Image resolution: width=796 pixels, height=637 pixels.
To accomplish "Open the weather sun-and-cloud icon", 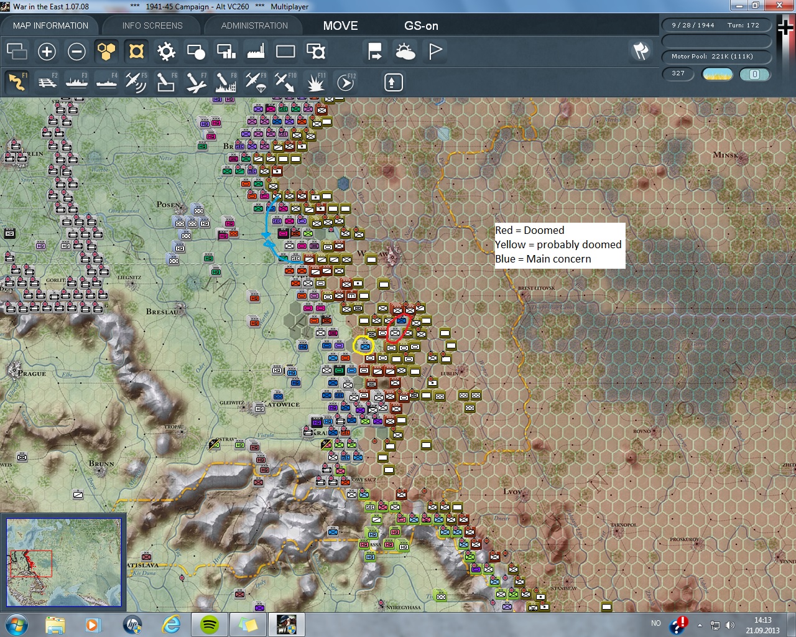I will (x=405, y=52).
